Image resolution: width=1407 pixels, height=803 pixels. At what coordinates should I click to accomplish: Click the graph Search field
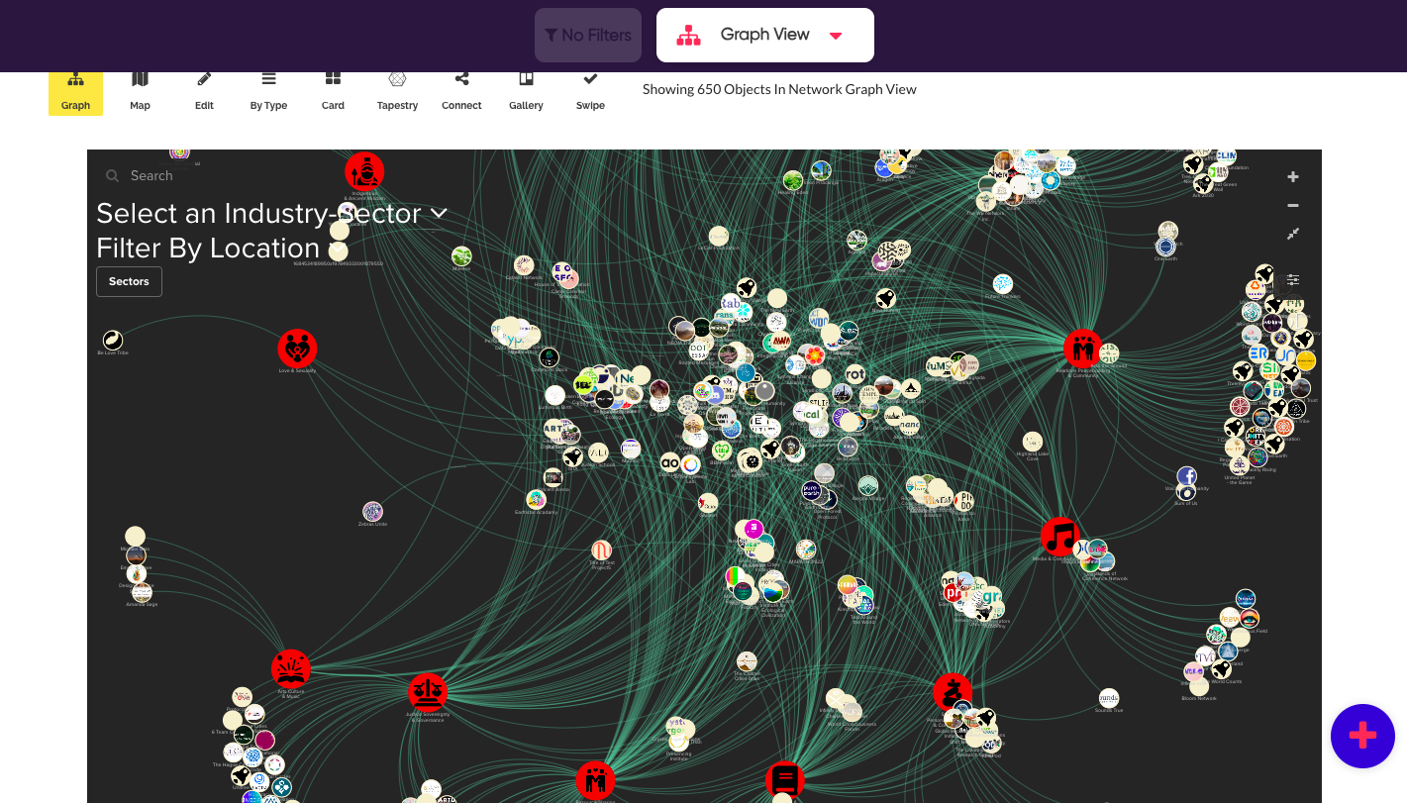[151, 176]
